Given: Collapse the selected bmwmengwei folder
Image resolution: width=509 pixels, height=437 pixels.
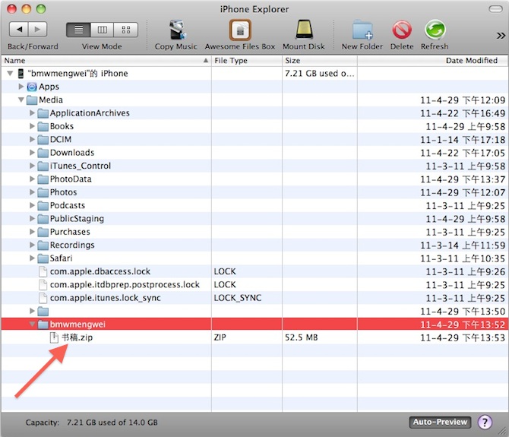Looking at the screenshot, I should [x=32, y=324].
